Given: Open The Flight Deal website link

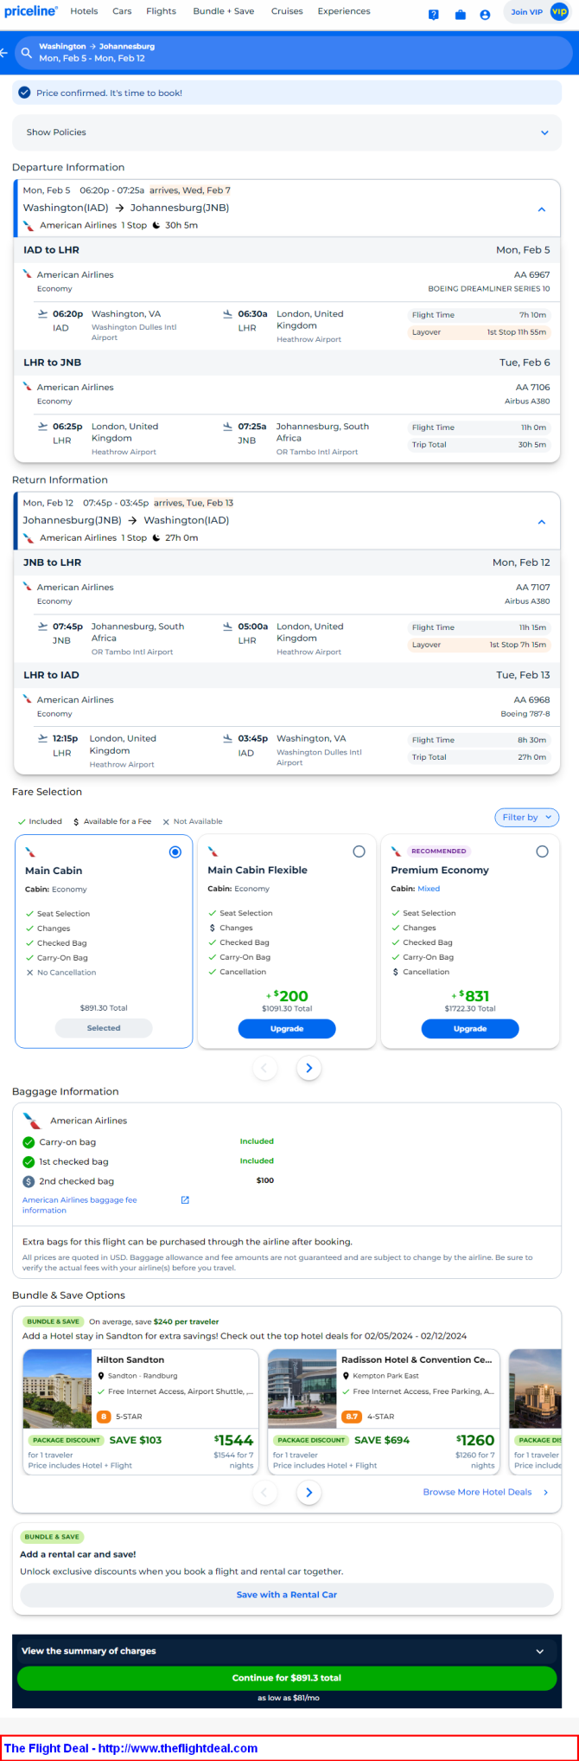Looking at the screenshot, I should pos(130,1748).
